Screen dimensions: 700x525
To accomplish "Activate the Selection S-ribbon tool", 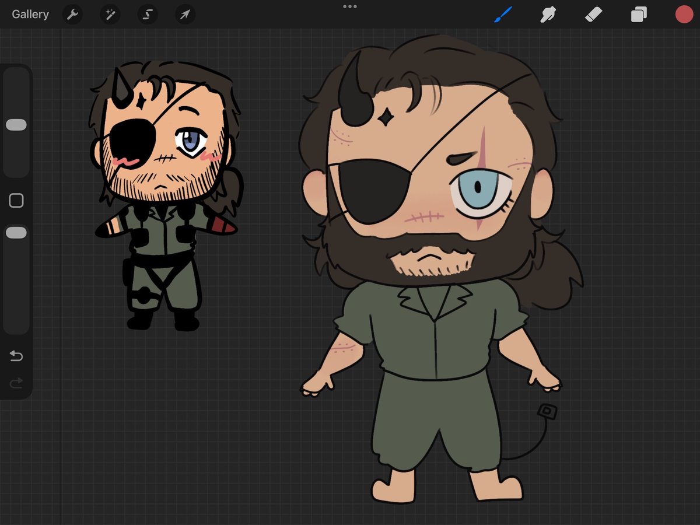I will pos(148,15).
